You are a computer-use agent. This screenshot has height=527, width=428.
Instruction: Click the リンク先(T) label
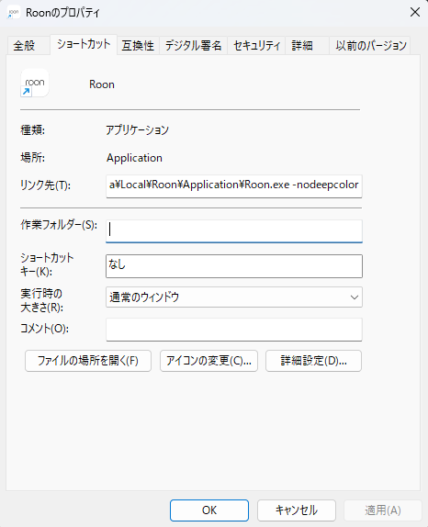[x=45, y=185]
